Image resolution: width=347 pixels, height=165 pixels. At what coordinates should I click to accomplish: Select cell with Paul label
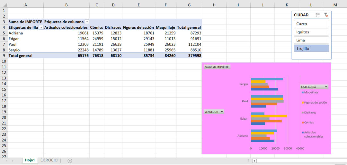pyautogui.click(x=26, y=44)
